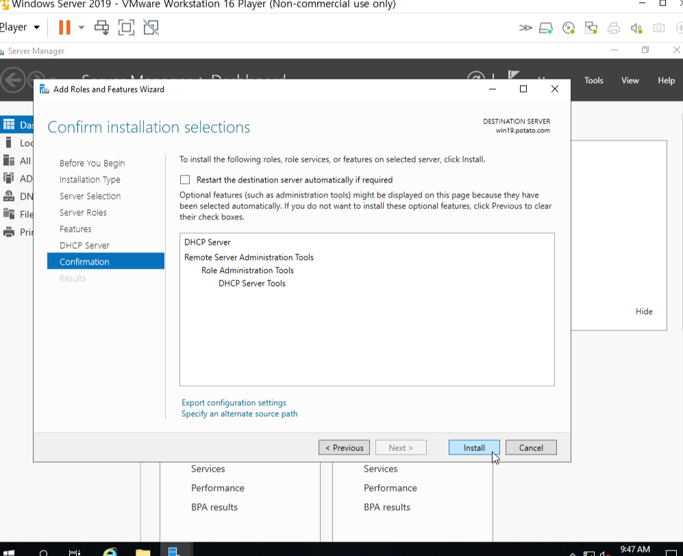Image resolution: width=683 pixels, height=556 pixels.
Task: Select Installation Type wizard step
Action: pos(90,180)
